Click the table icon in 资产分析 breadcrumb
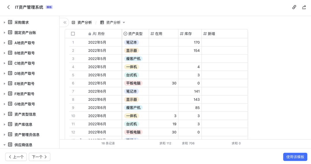This screenshot has width=311, height=164. (x=73, y=23)
